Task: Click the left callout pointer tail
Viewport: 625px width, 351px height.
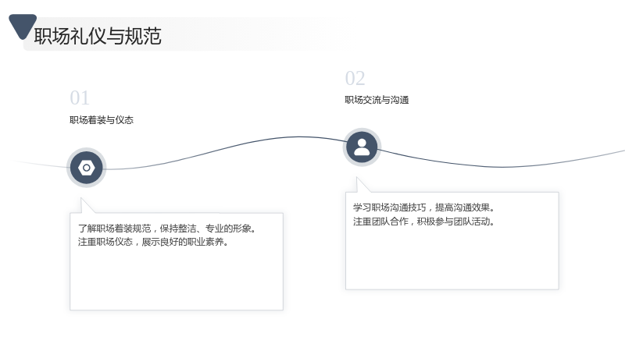Action: click(87, 206)
